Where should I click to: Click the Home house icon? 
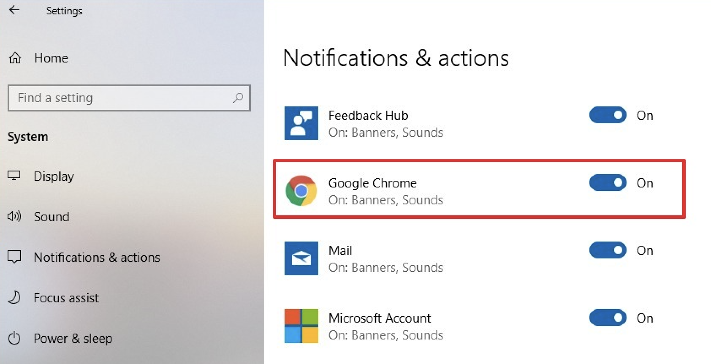(x=15, y=58)
